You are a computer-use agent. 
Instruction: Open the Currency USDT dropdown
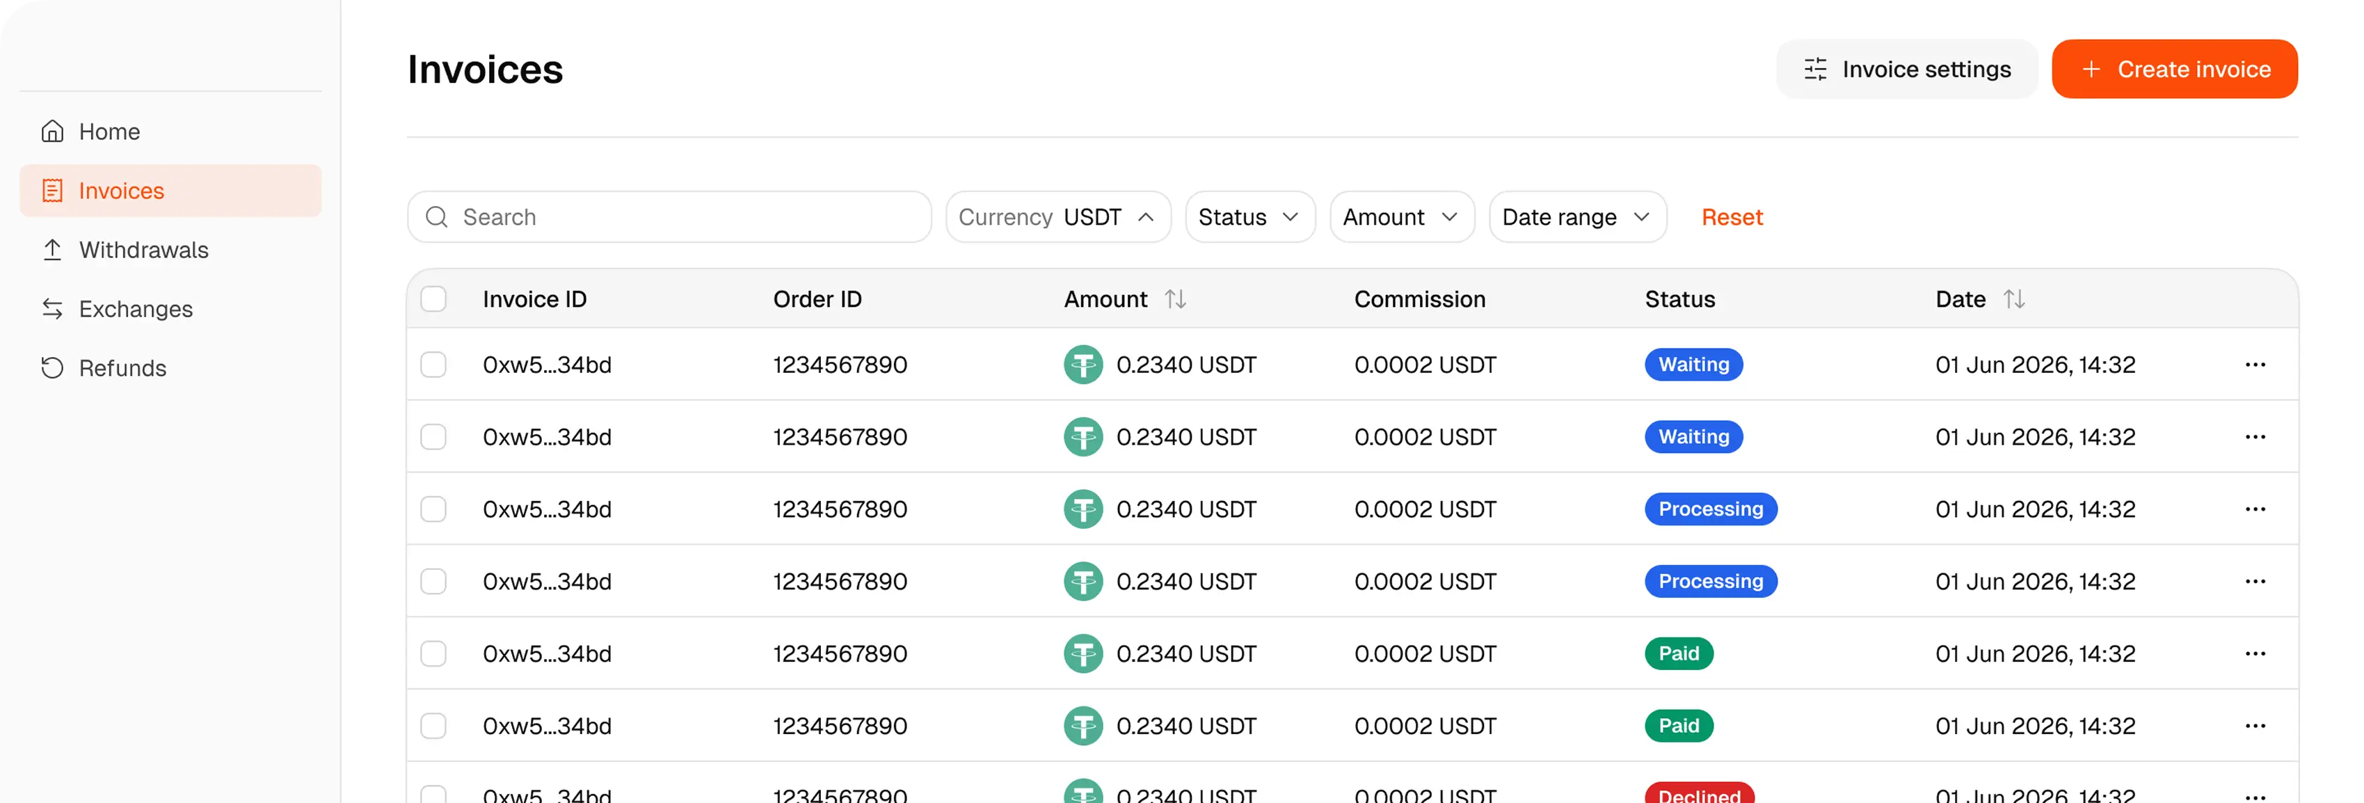point(1058,218)
